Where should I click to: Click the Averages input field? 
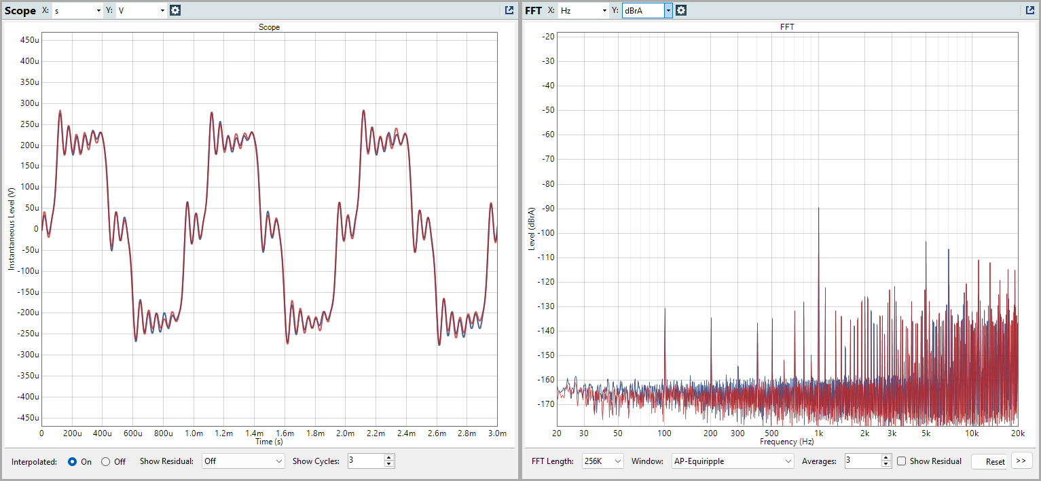point(862,461)
